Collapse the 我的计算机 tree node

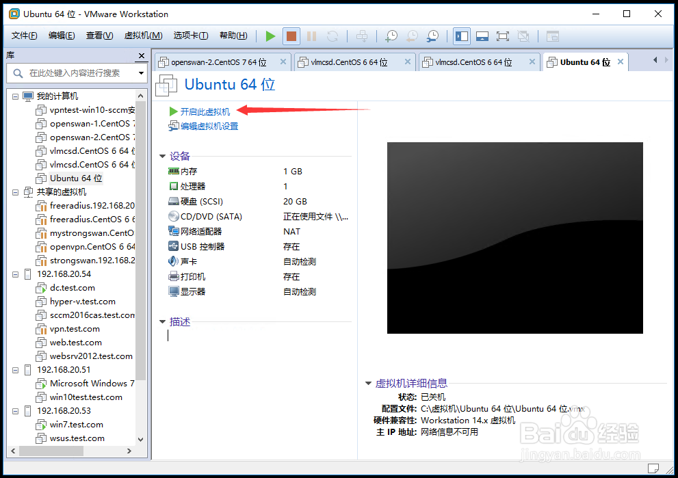tap(16, 96)
